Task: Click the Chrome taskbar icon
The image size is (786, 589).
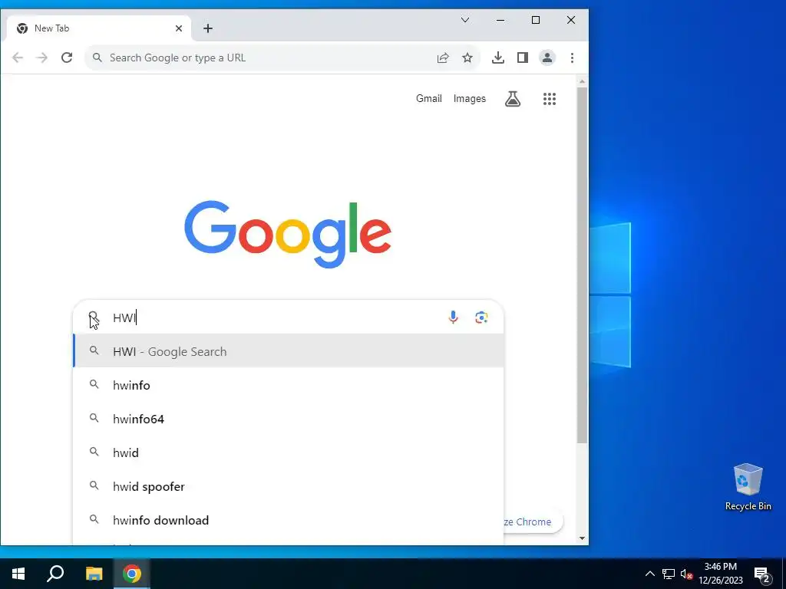Action: pos(132,574)
